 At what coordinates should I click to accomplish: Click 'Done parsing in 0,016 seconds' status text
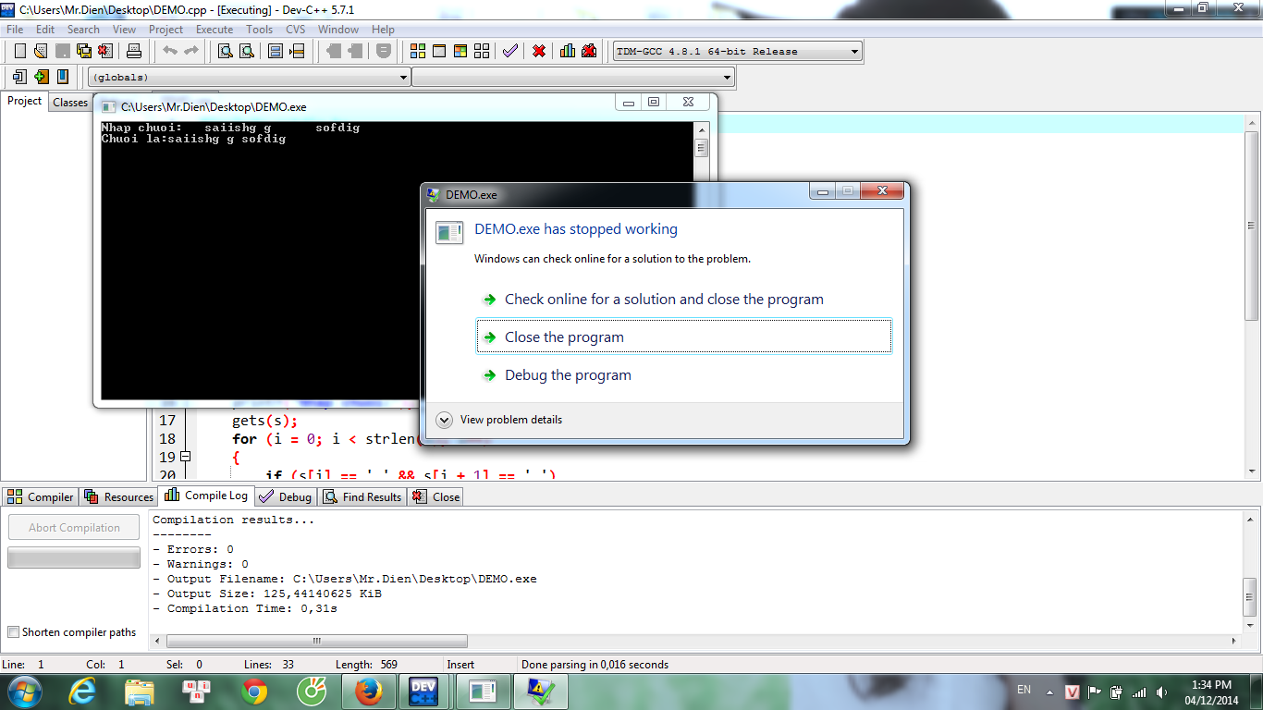coord(595,664)
